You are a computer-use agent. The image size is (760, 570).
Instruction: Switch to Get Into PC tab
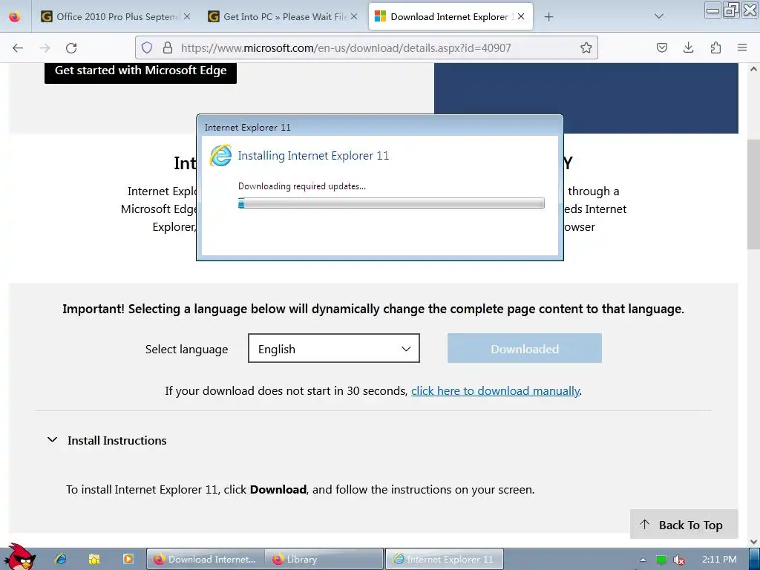[x=284, y=16]
